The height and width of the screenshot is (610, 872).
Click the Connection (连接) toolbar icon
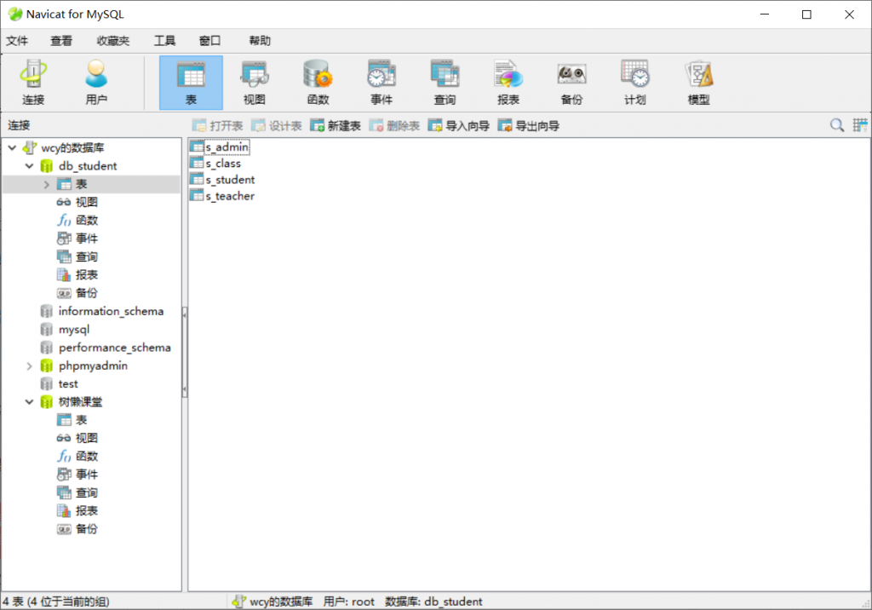33,83
